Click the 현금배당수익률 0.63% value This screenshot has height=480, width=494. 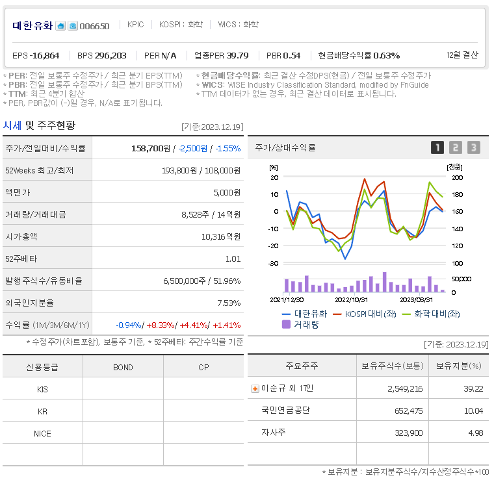coord(359,56)
